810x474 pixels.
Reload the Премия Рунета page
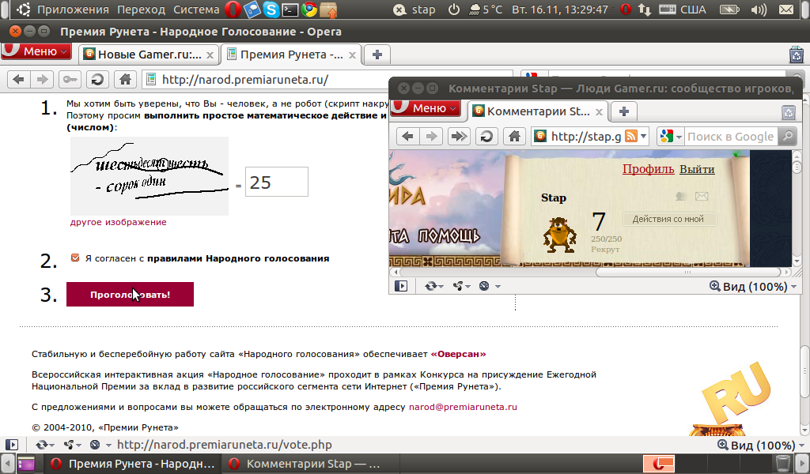(97, 80)
